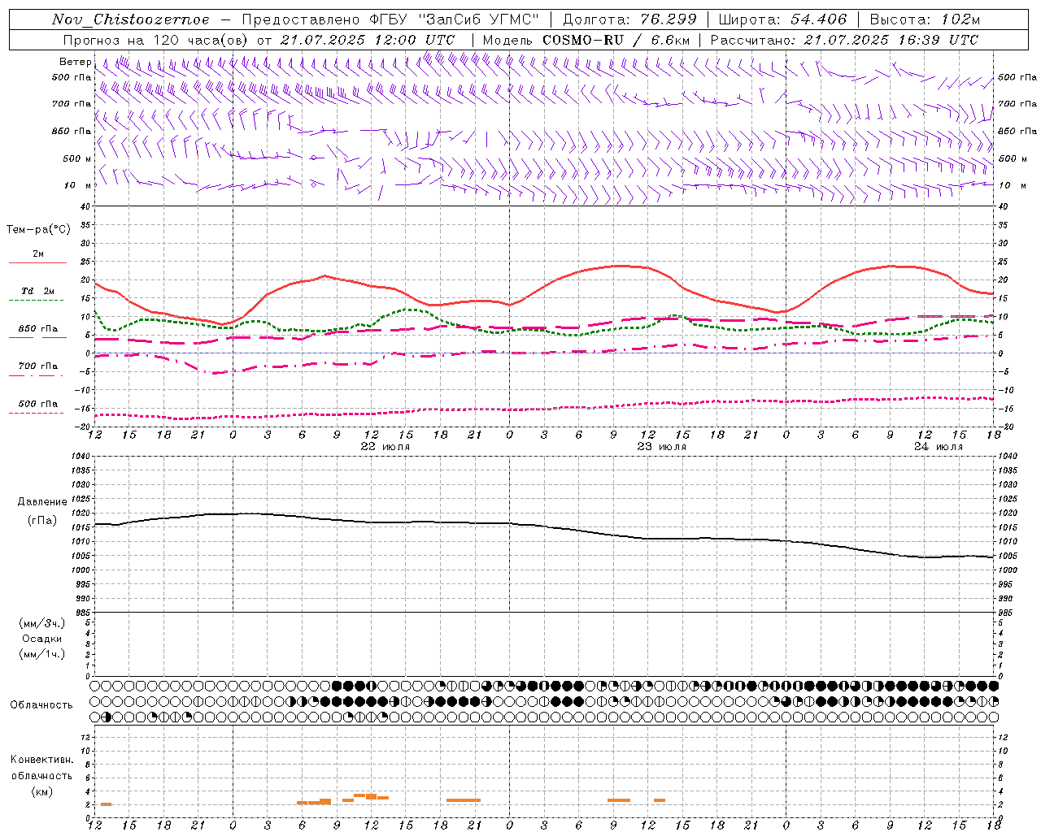1041x832 pixels.
Task: Select the forecast start time 21.07.2025 12:00 UTC
Action: 368,40
